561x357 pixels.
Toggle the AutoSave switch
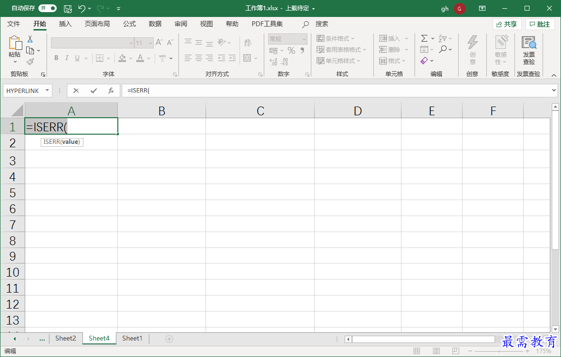pos(48,8)
